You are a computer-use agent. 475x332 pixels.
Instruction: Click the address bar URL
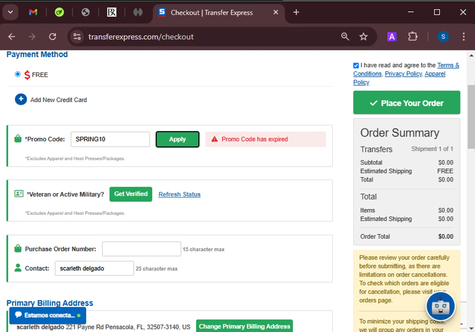point(141,37)
